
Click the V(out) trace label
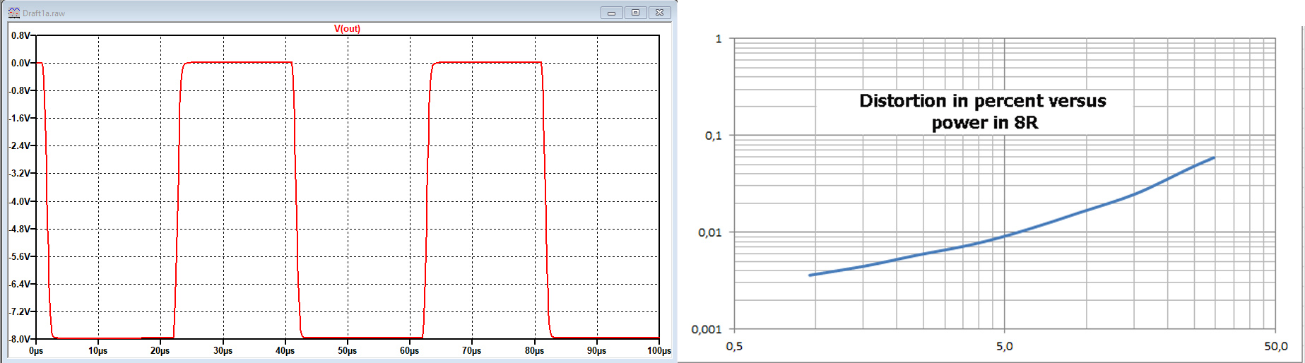tap(347, 29)
